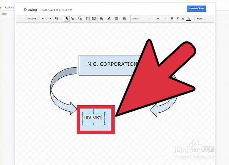Open Add-ons menu in background document
Screen dimensions: 229x165
click(x=10, y=7)
